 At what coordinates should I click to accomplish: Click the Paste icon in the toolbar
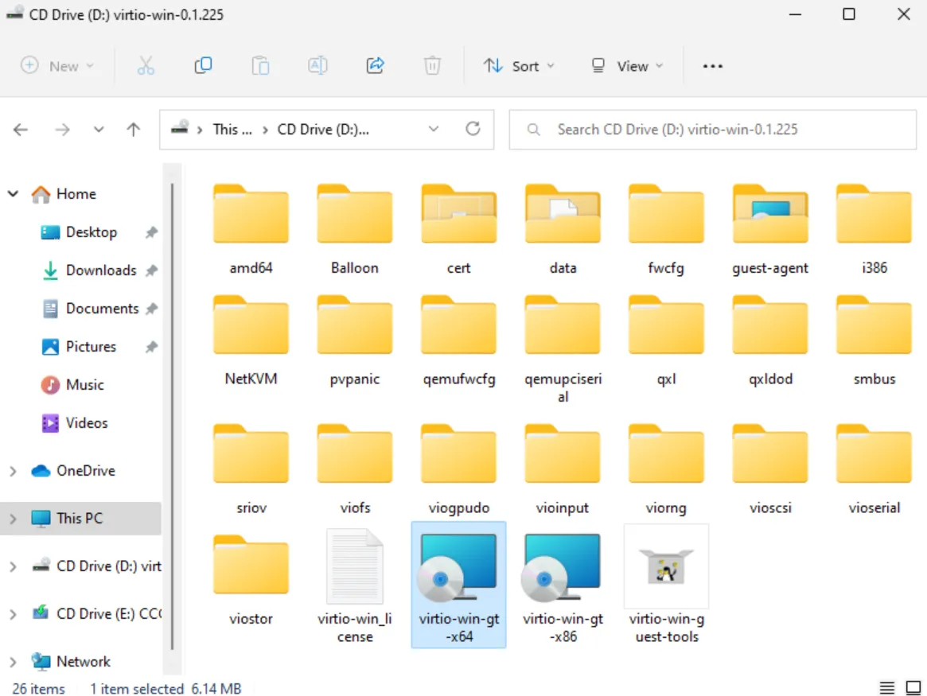tap(260, 66)
